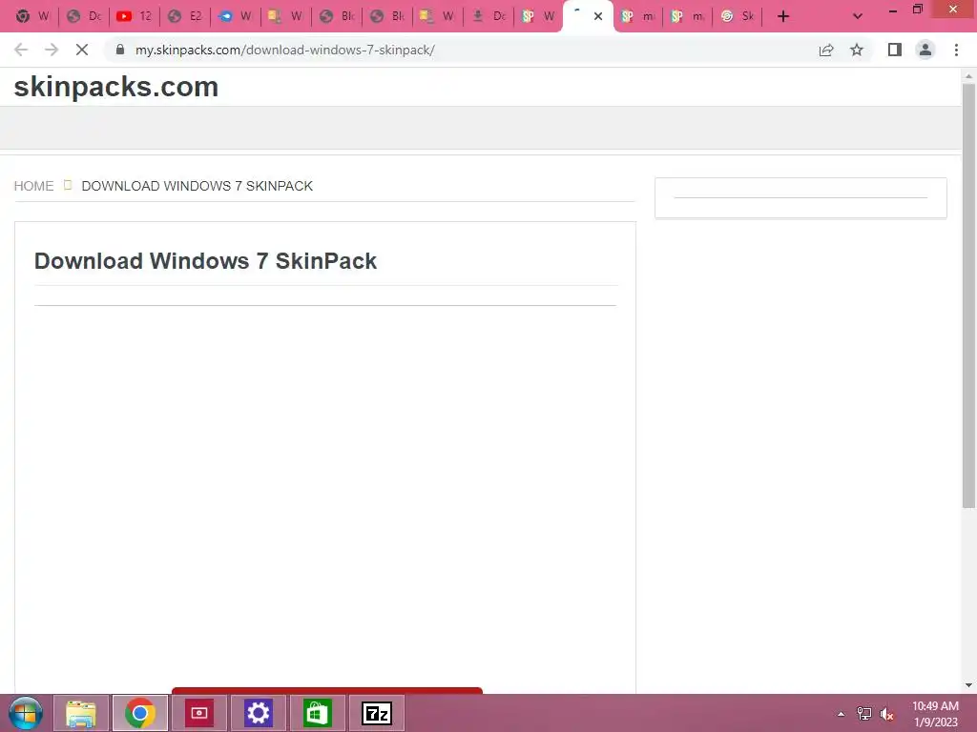Share this page using share icon
This screenshot has height=732, width=977.
coord(826,50)
